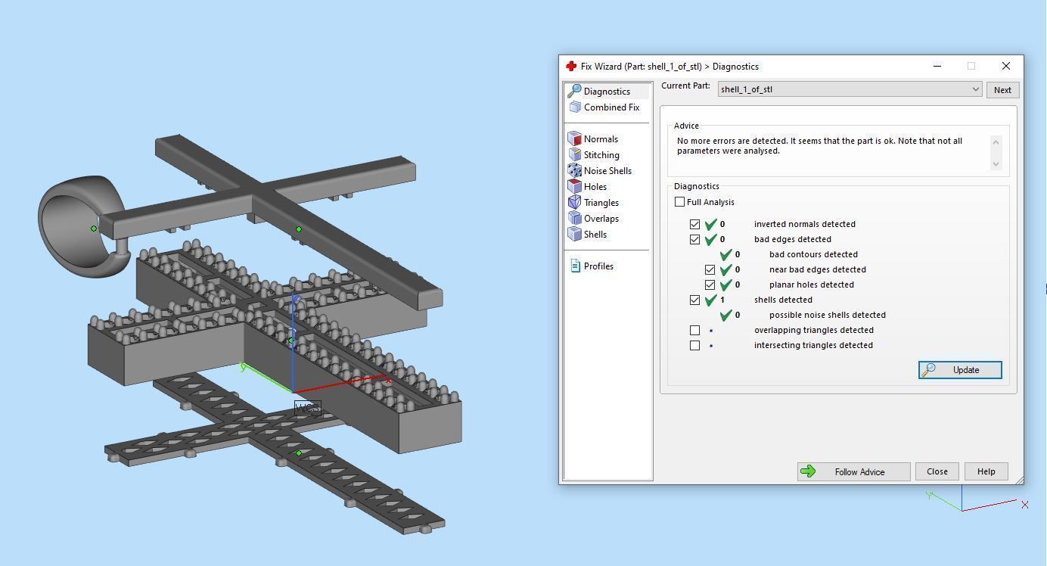This screenshot has width=1047, height=566.
Task: Click green checkmark beside possible noise shells
Action: pos(725,315)
